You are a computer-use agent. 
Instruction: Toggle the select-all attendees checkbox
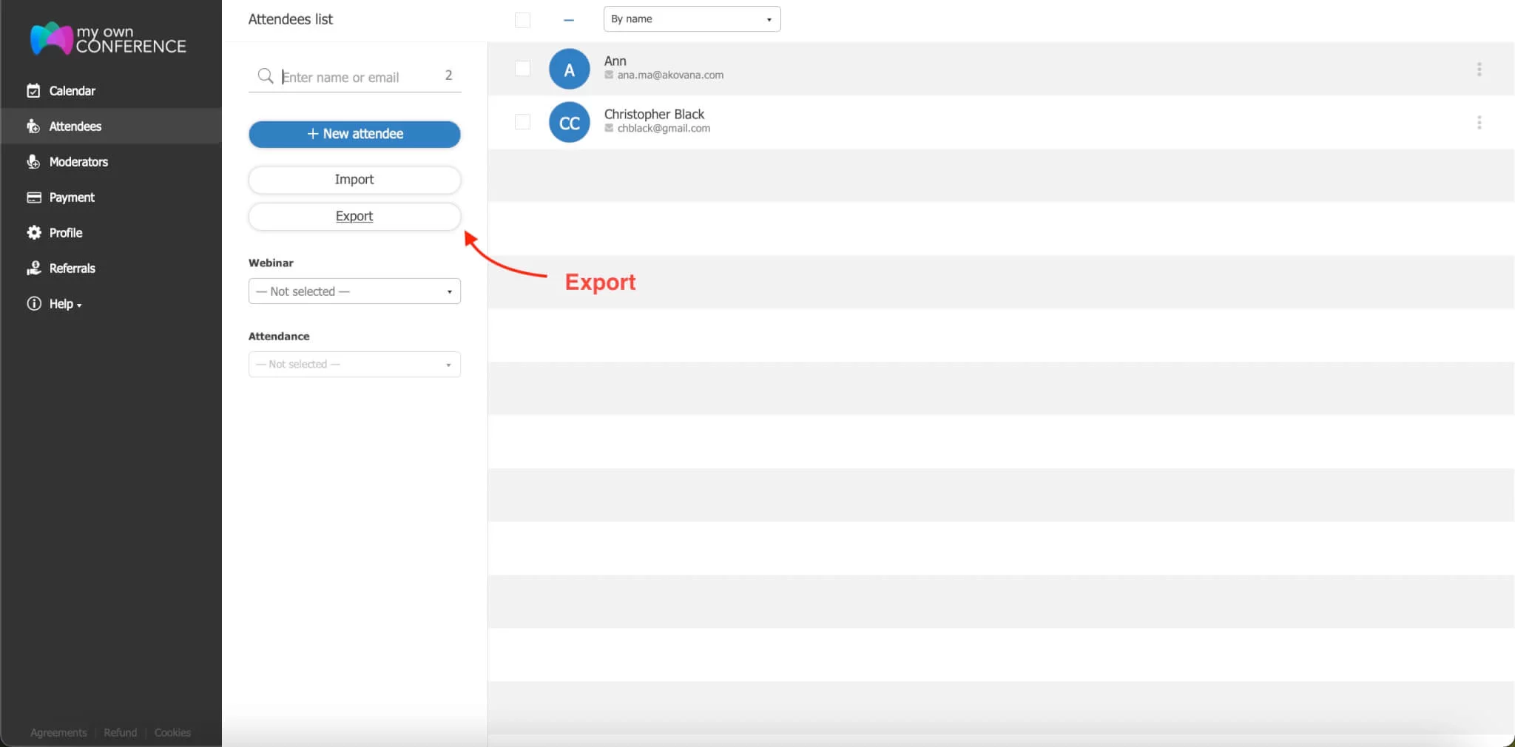[x=522, y=20]
